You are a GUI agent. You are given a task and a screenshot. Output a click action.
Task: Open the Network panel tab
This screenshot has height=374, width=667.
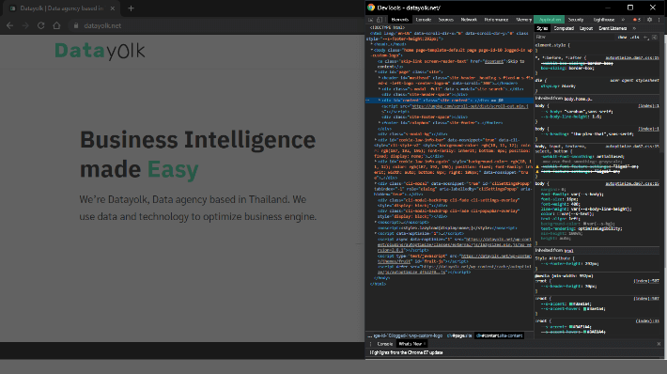pyautogui.click(x=469, y=20)
